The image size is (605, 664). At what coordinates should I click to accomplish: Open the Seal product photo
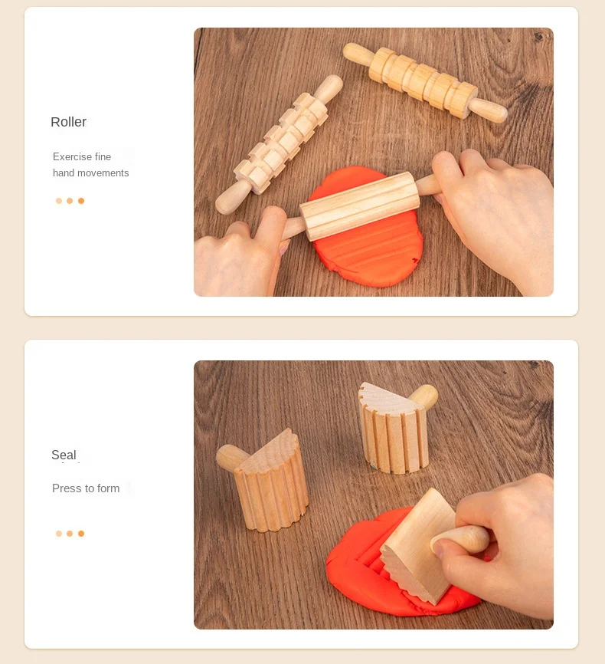click(374, 495)
